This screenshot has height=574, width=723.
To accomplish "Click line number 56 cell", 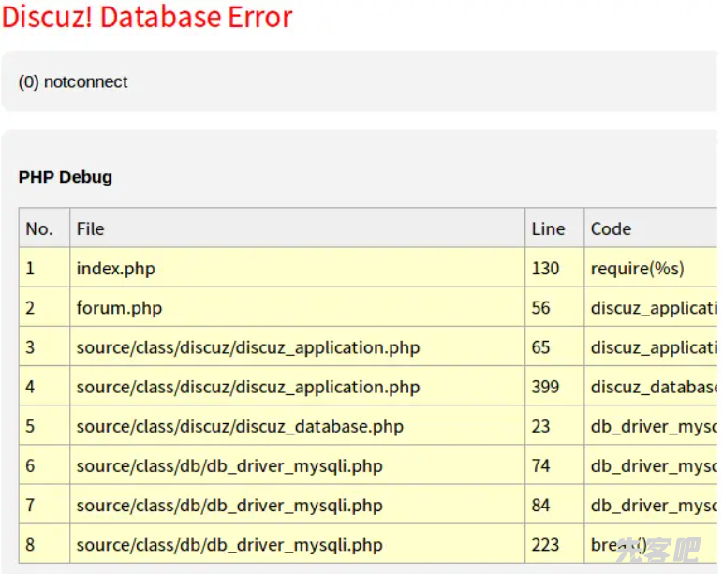I will [540, 308].
